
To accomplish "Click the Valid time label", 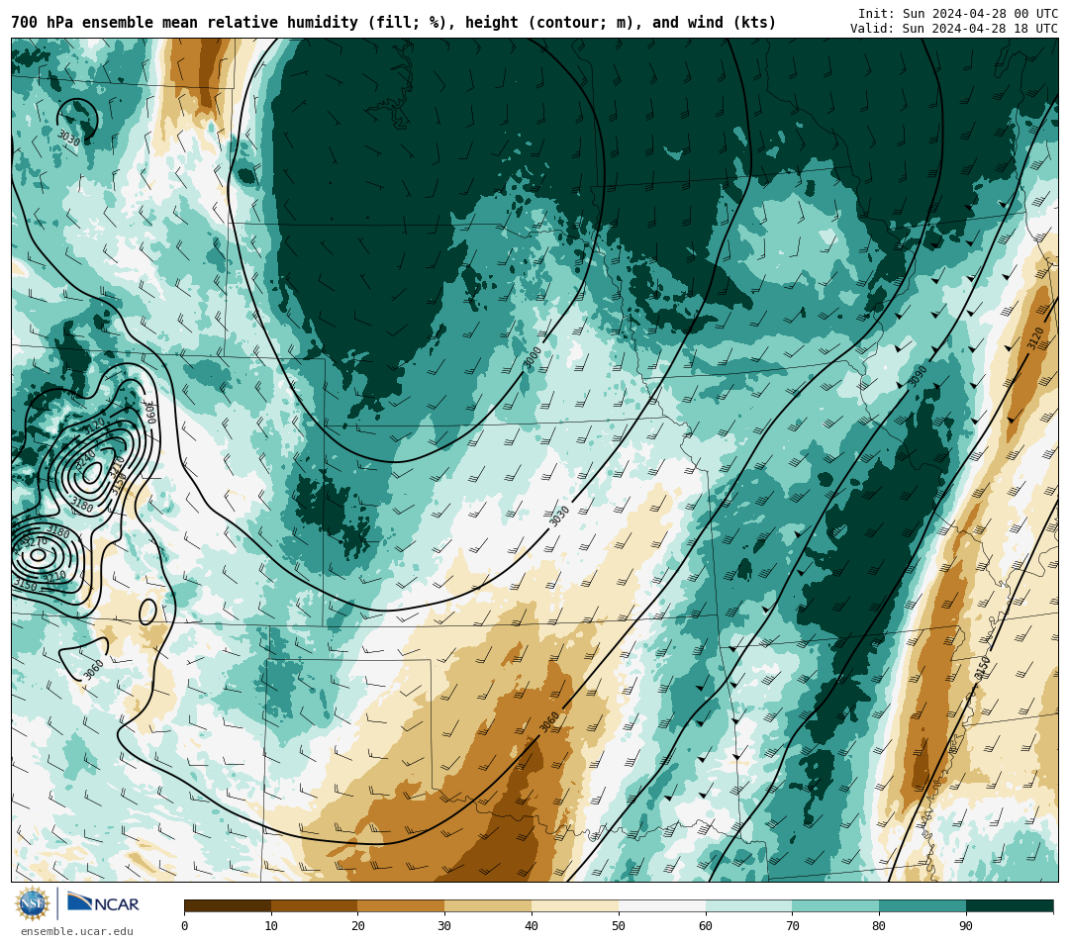I will tap(954, 29).
